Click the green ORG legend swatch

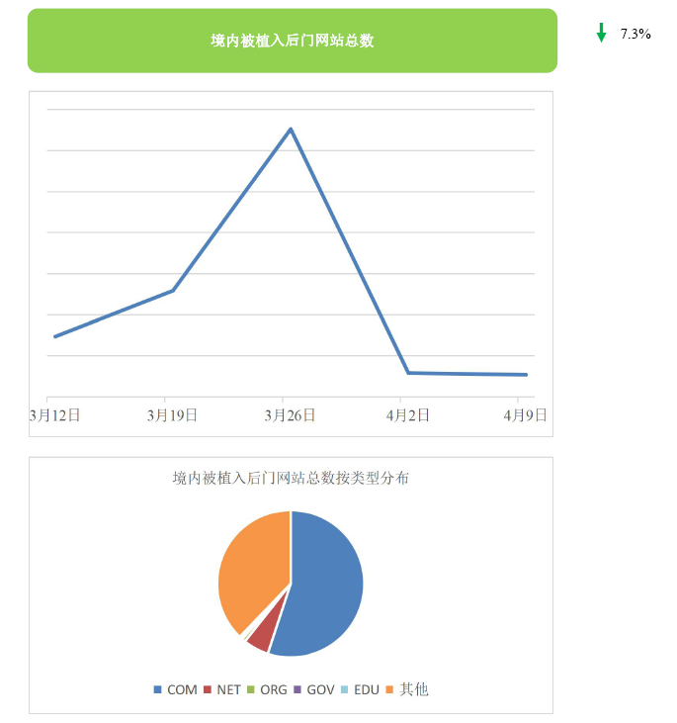(x=251, y=689)
